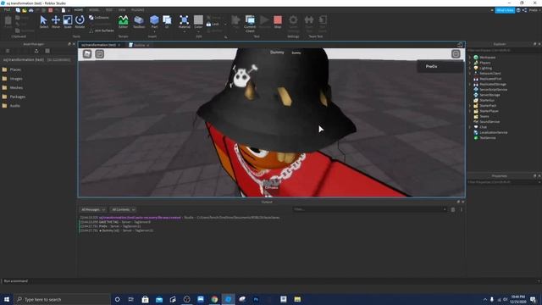The height and width of the screenshot is (305, 542).
Task: Choose the Select tool in the ribbon
Action: point(43,21)
